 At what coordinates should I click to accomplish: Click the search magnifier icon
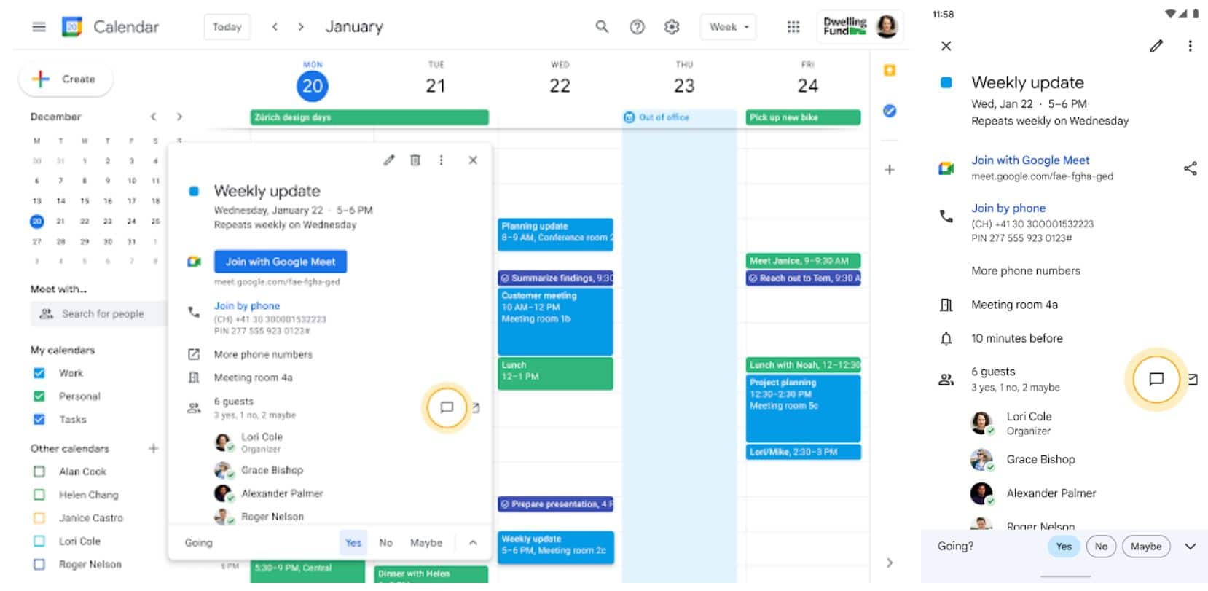[602, 27]
